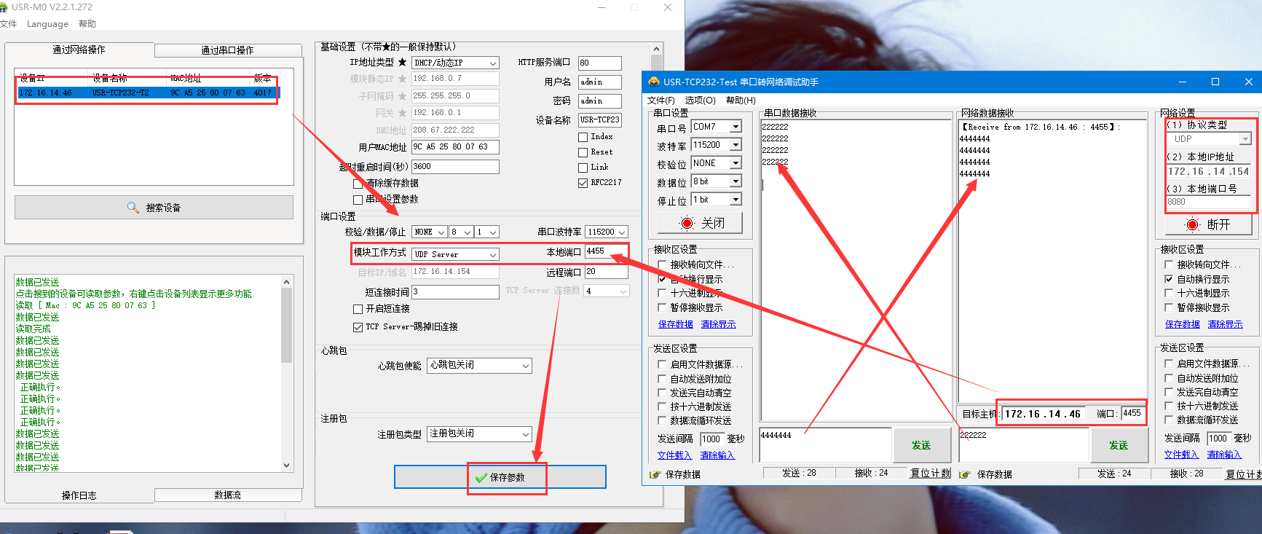Click the magnifier icon on 搜索设备

pyautogui.click(x=133, y=208)
